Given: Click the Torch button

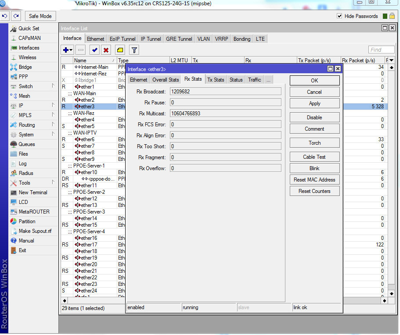Looking at the screenshot, I should coord(314,143).
